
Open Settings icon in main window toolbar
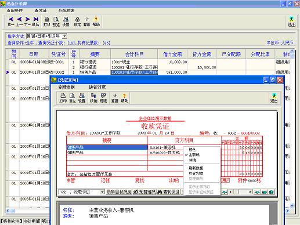66,21
